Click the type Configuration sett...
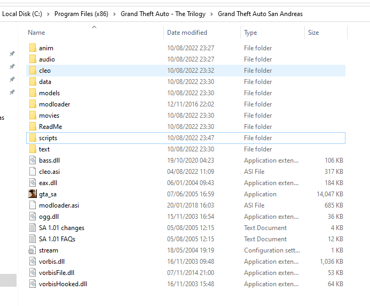 coord(272,250)
